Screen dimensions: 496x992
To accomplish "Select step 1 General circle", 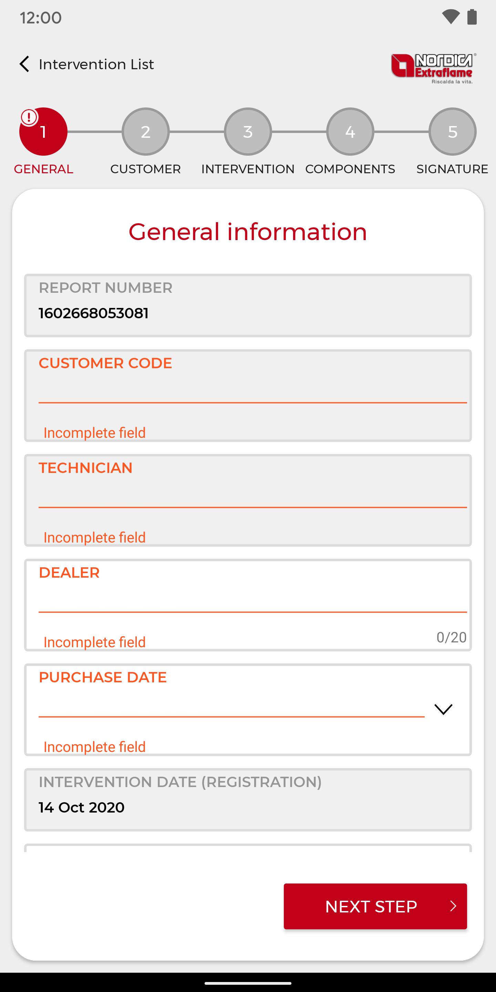I will pos(43,132).
